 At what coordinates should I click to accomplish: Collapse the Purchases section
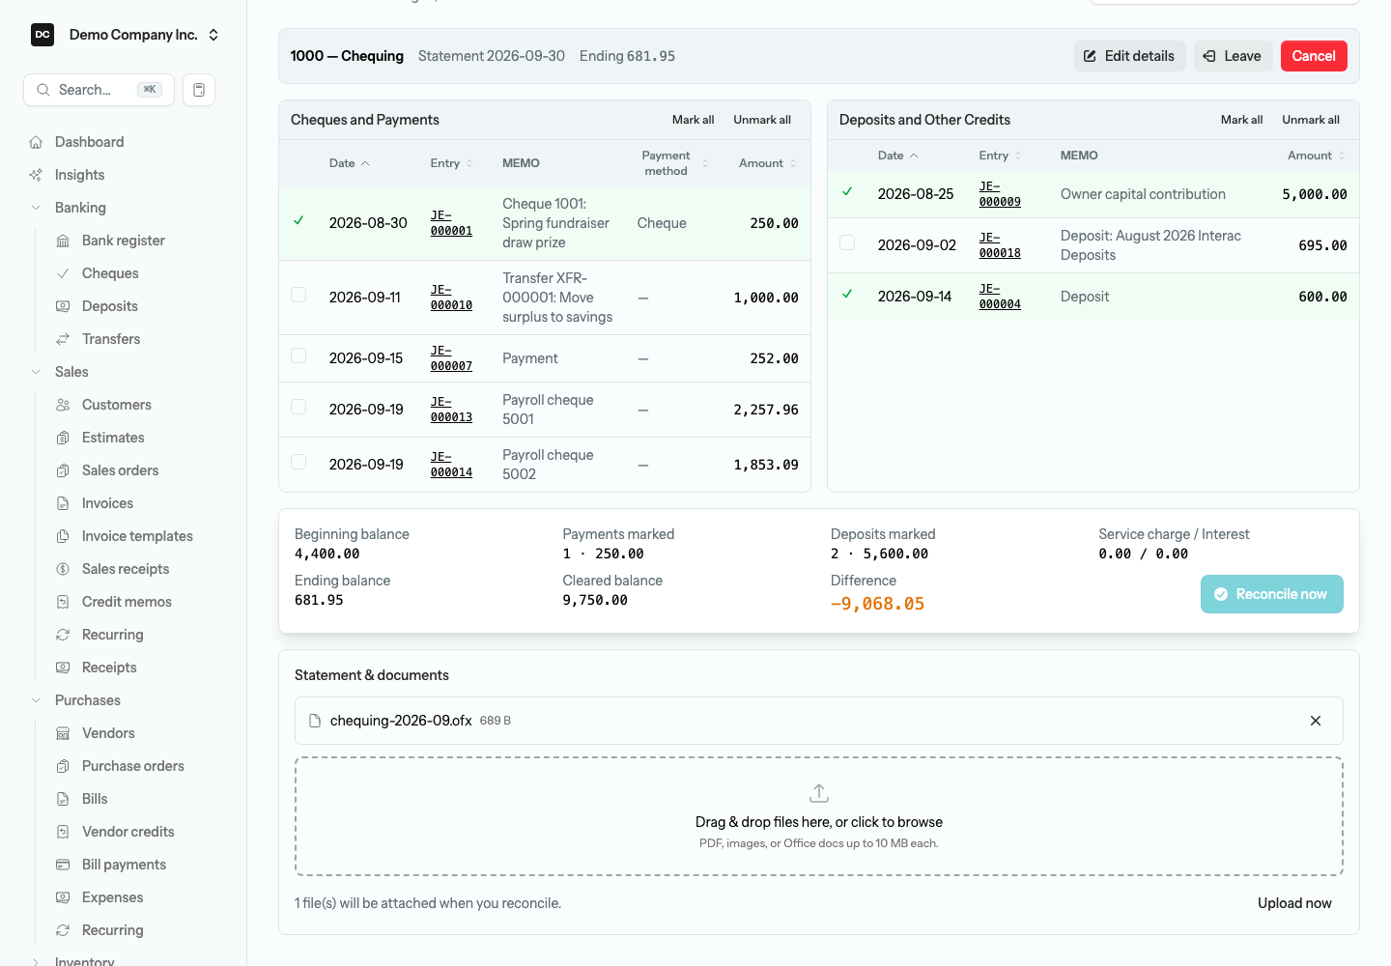coord(36,700)
